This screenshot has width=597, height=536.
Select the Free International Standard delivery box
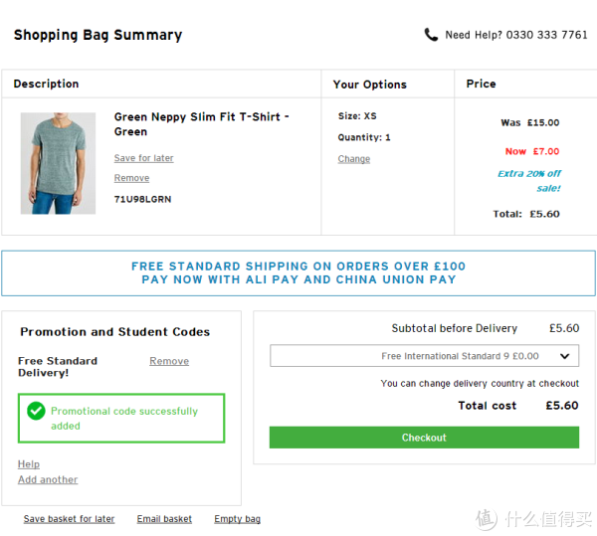click(425, 356)
